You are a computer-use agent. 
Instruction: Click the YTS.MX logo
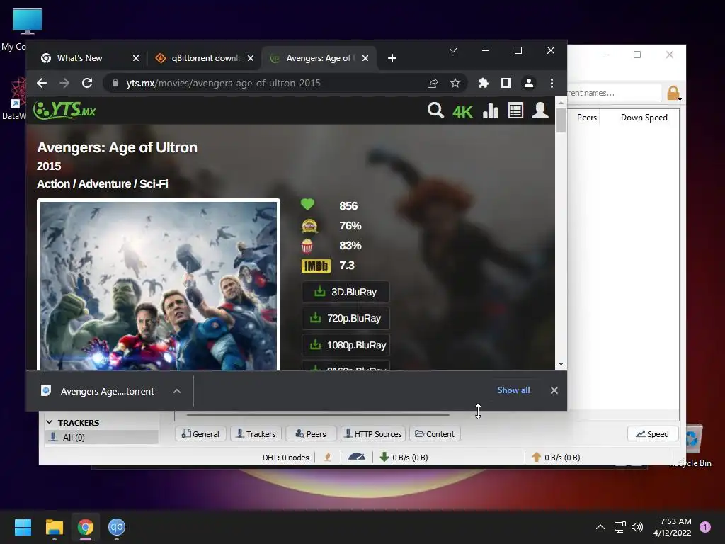point(64,110)
